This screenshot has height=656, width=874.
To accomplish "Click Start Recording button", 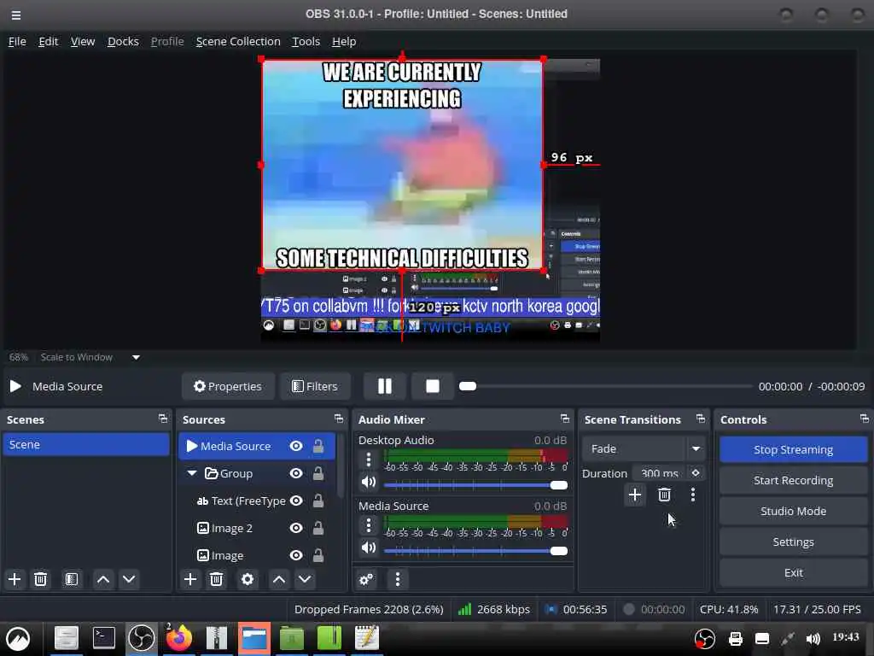I will pyautogui.click(x=793, y=480).
